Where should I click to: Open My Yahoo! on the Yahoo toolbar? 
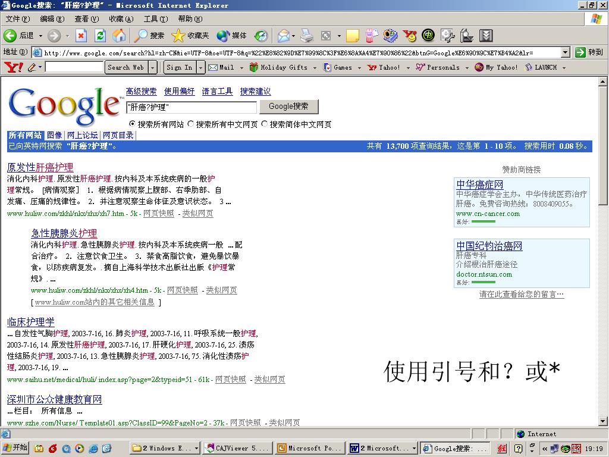point(497,68)
